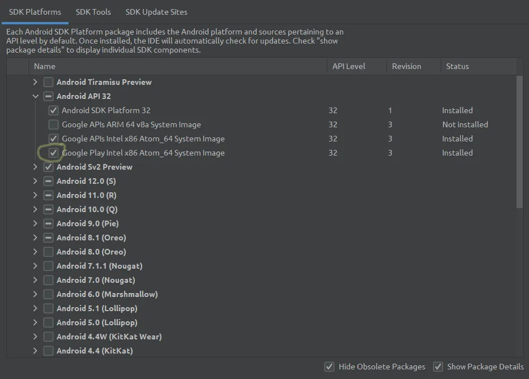529x379 pixels.
Task: Disable the Show Package Details checkbox
Action: [x=438, y=367]
